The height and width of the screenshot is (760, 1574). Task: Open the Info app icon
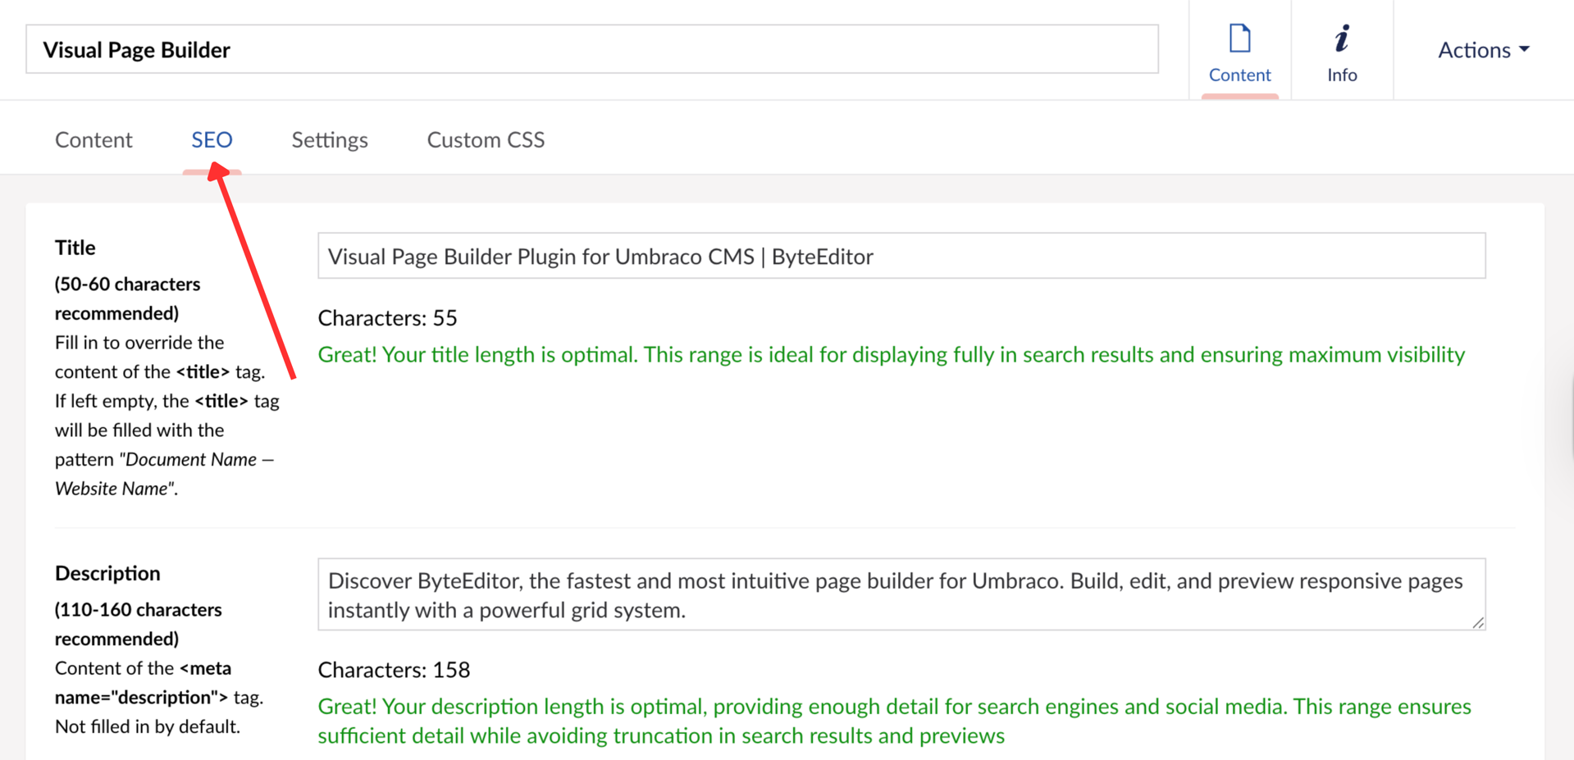(1342, 51)
